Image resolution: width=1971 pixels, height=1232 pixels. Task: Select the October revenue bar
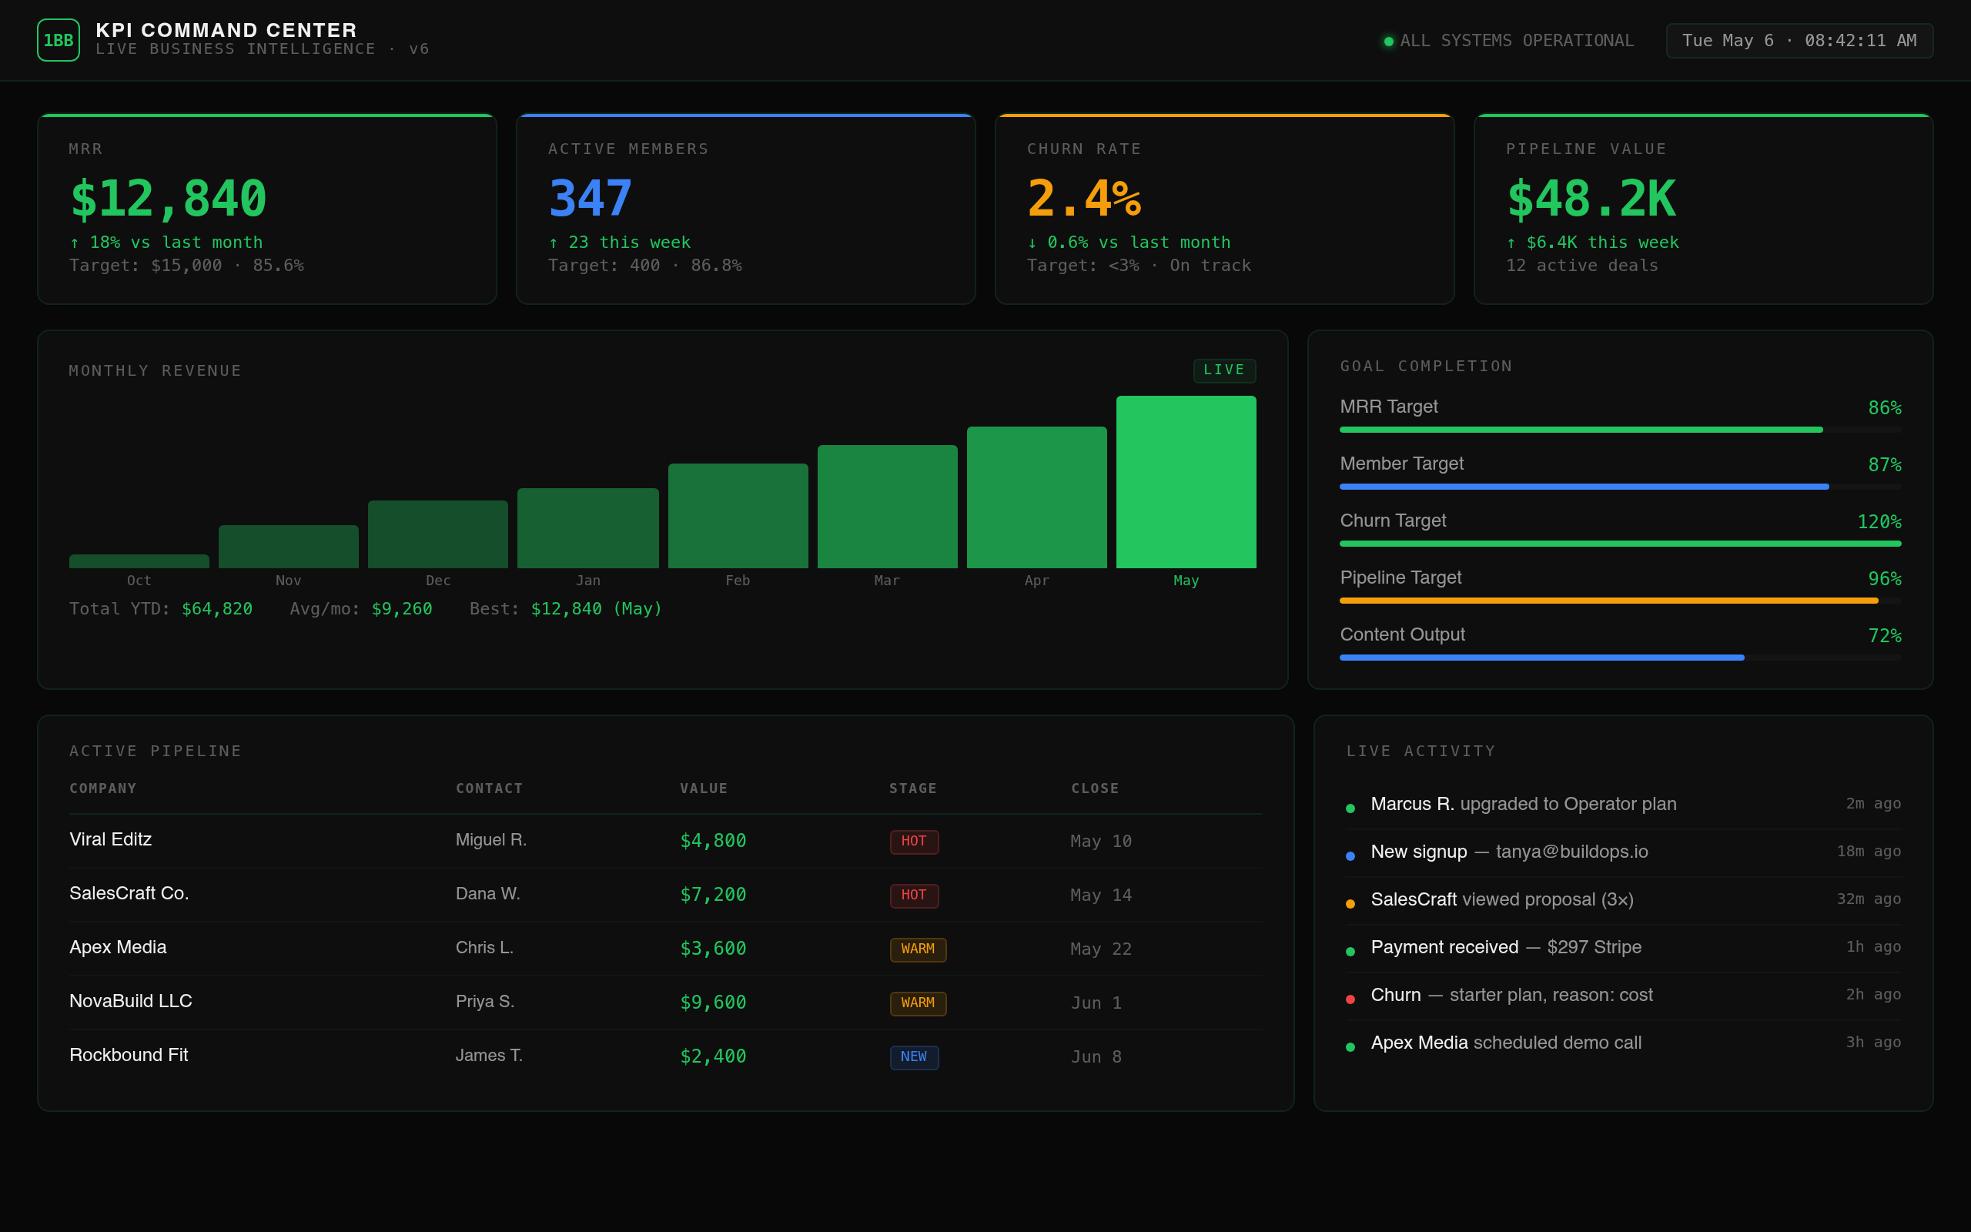[139, 561]
